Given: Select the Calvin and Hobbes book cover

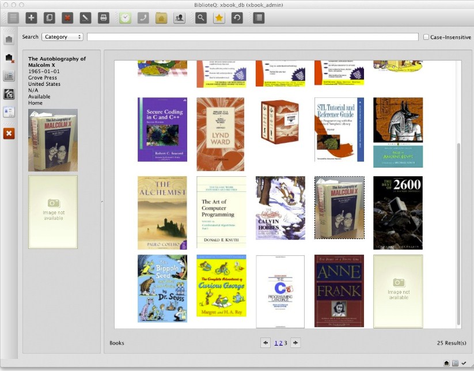Looking at the screenshot, I should point(280,208).
